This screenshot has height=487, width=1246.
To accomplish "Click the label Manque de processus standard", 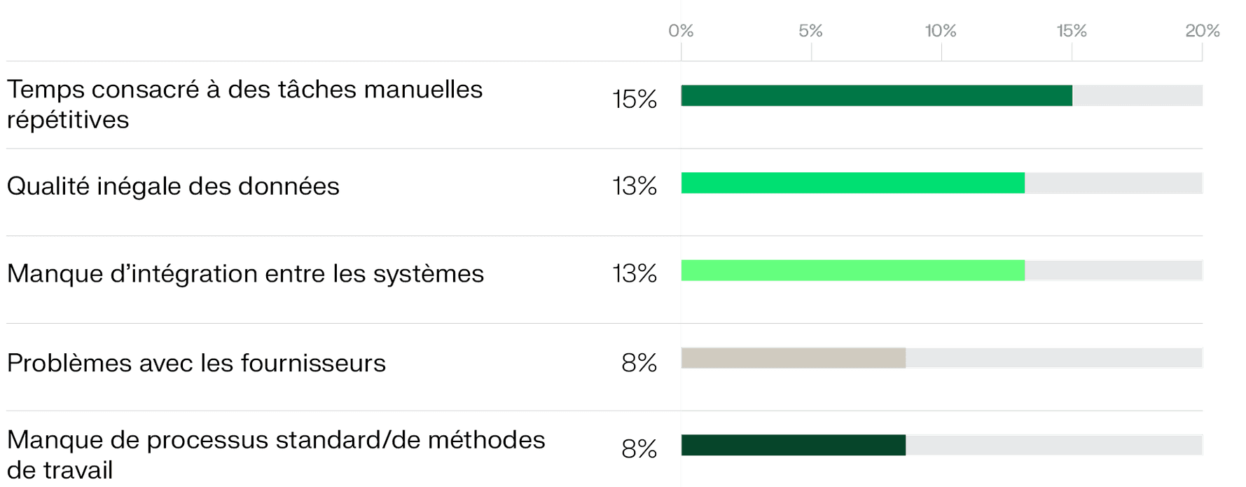I will pos(276,455).
